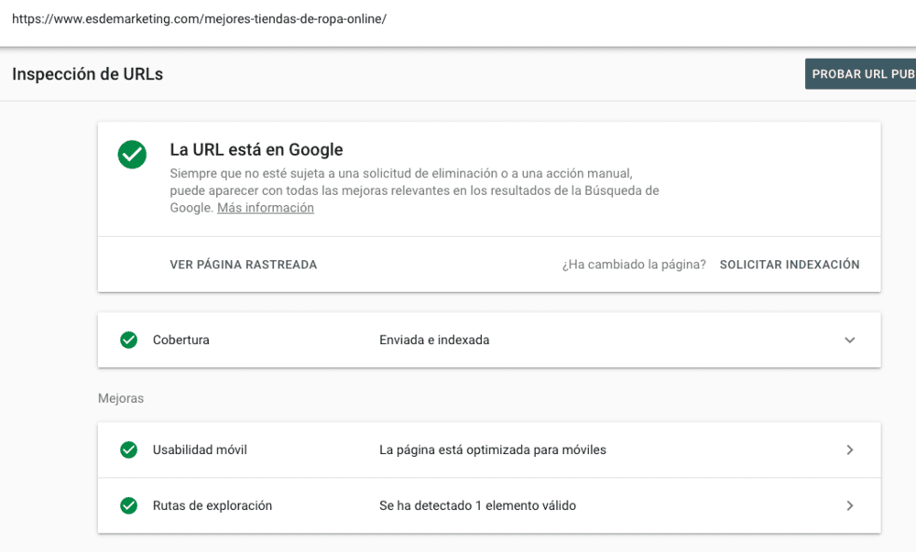Image resolution: width=916 pixels, height=552 pixels.
Task: Click the green check icon next to Cobertura
Action: click(129, 340)
